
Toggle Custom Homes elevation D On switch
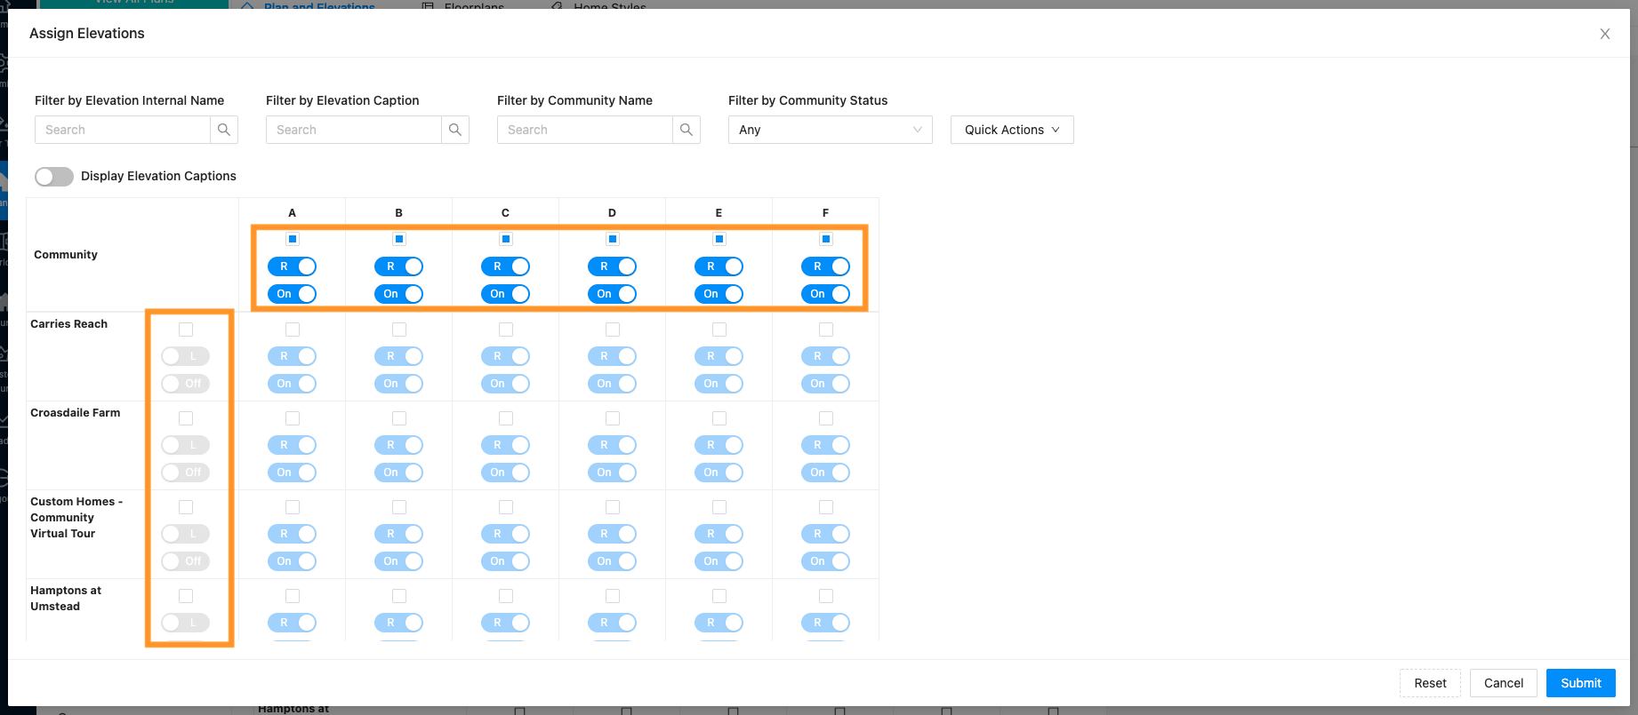pyautogui.click(x=612, y=561)
